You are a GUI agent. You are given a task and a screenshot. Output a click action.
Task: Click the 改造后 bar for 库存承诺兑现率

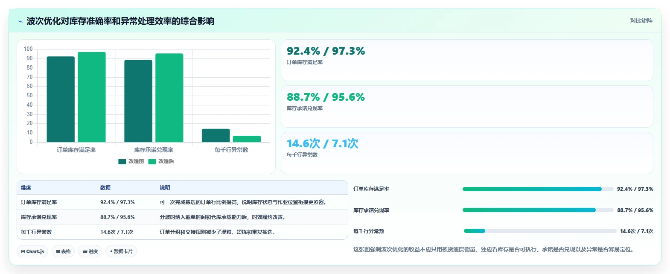coord(169,98)
